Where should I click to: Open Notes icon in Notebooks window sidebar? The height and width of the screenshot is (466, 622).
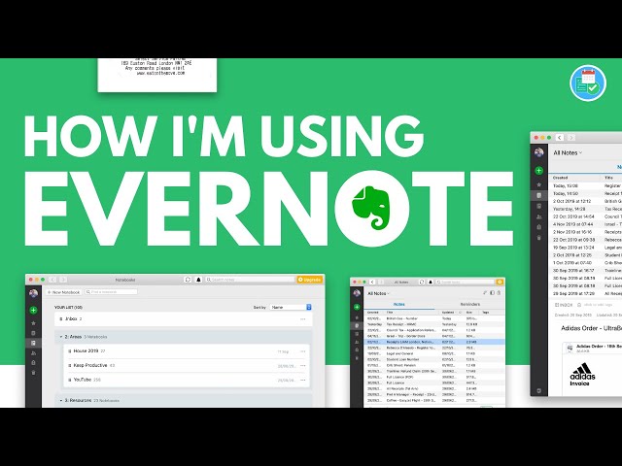(x=33, y=333)
